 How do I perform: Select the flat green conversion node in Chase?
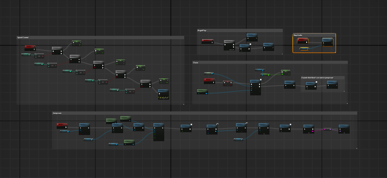pos(266,75)
